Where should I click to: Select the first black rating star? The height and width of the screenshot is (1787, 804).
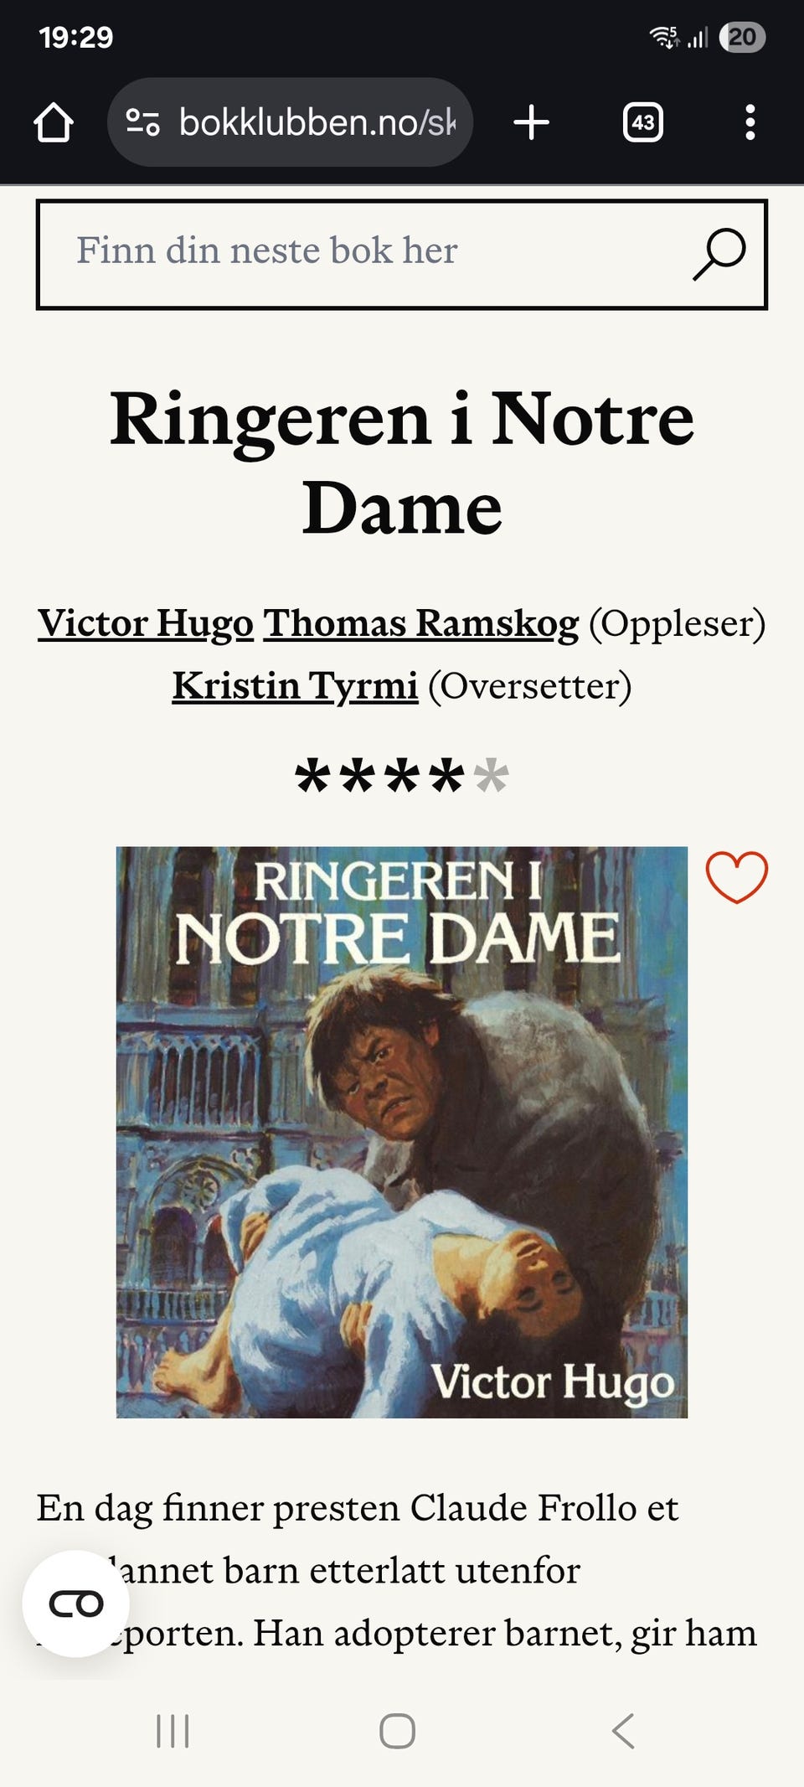pos(313,775)
